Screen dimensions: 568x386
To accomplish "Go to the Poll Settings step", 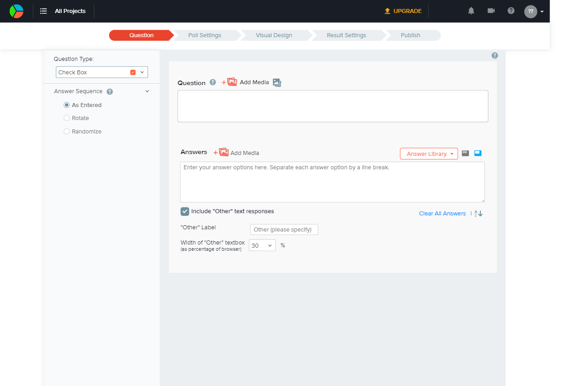I will click(x=204, y=35).
